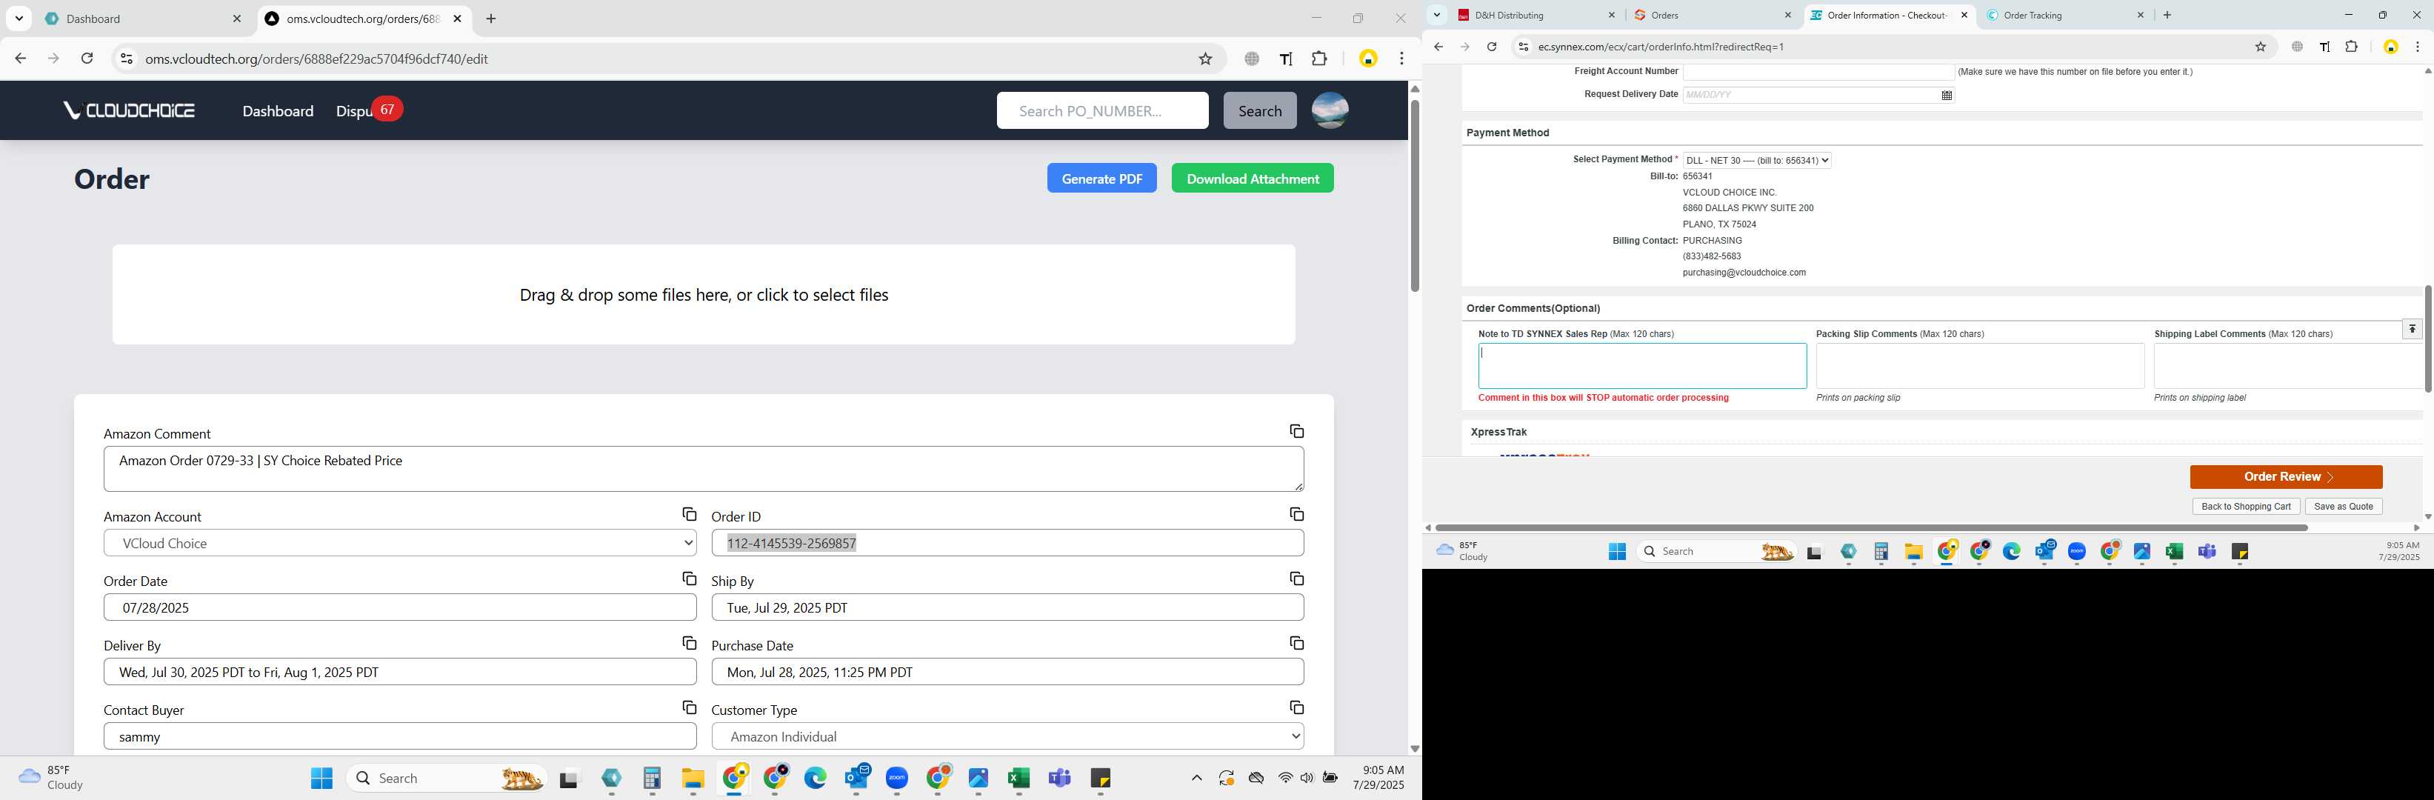This screenshot has height=800, width=2434.
Task: Click the Freight Account Number field
Action: coord(1818,72)
